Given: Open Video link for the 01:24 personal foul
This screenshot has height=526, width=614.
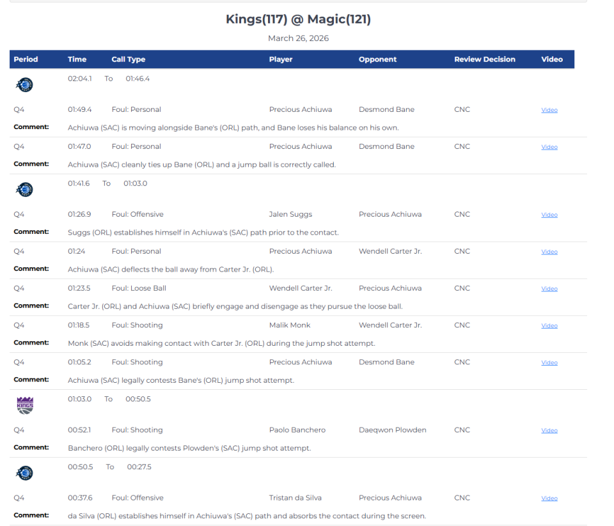Looking at the screenshot, I should coord(549,252).
